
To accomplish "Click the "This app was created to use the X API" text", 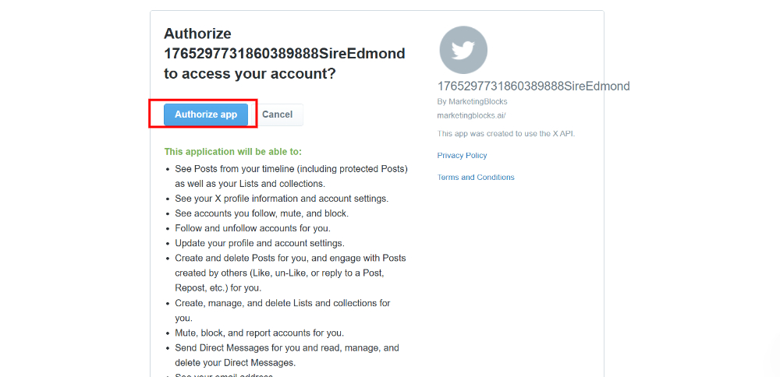I will coord(506,134).
